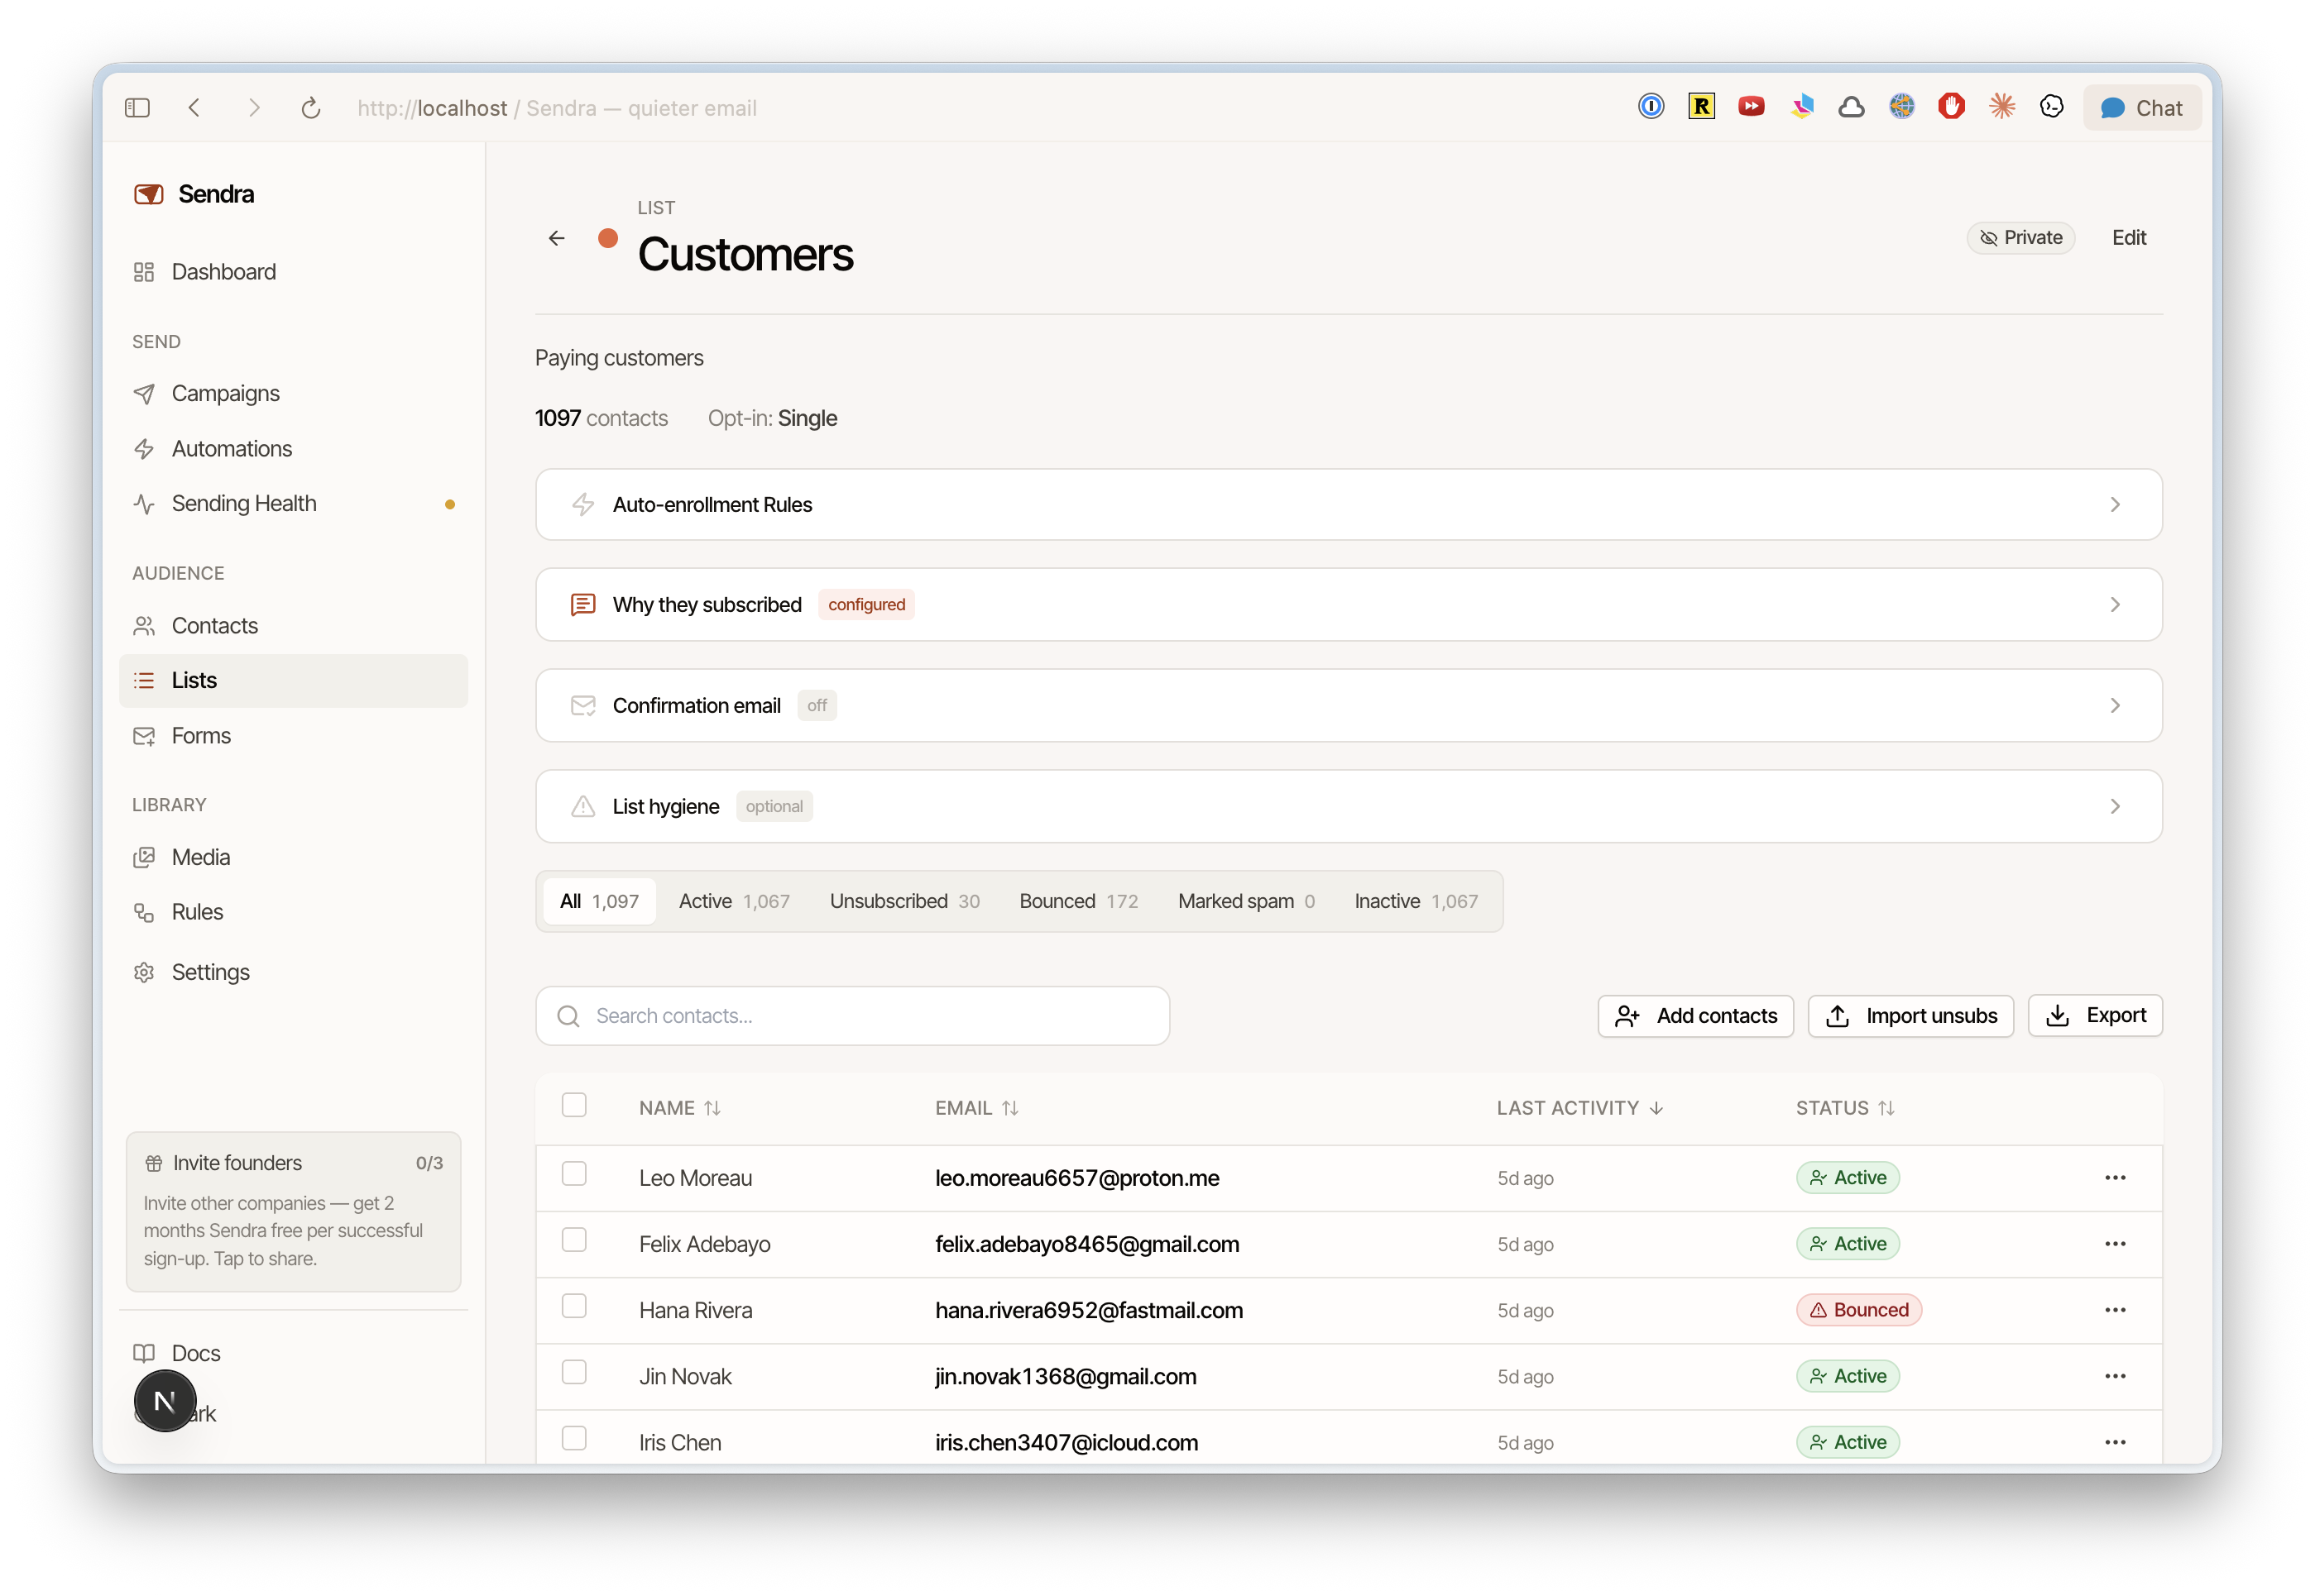This screenshot has height=1596, width=2315.
Task: Select the checkbox for Leo Moreau
Action: (x=574, y=1174)
